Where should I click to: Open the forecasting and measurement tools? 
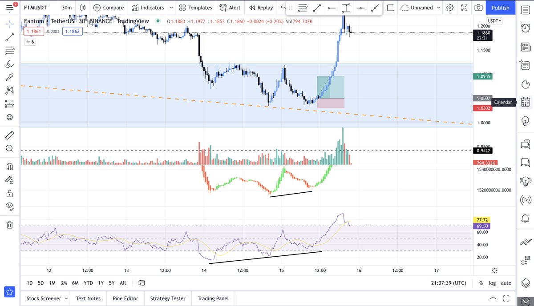tap(9, 104)
